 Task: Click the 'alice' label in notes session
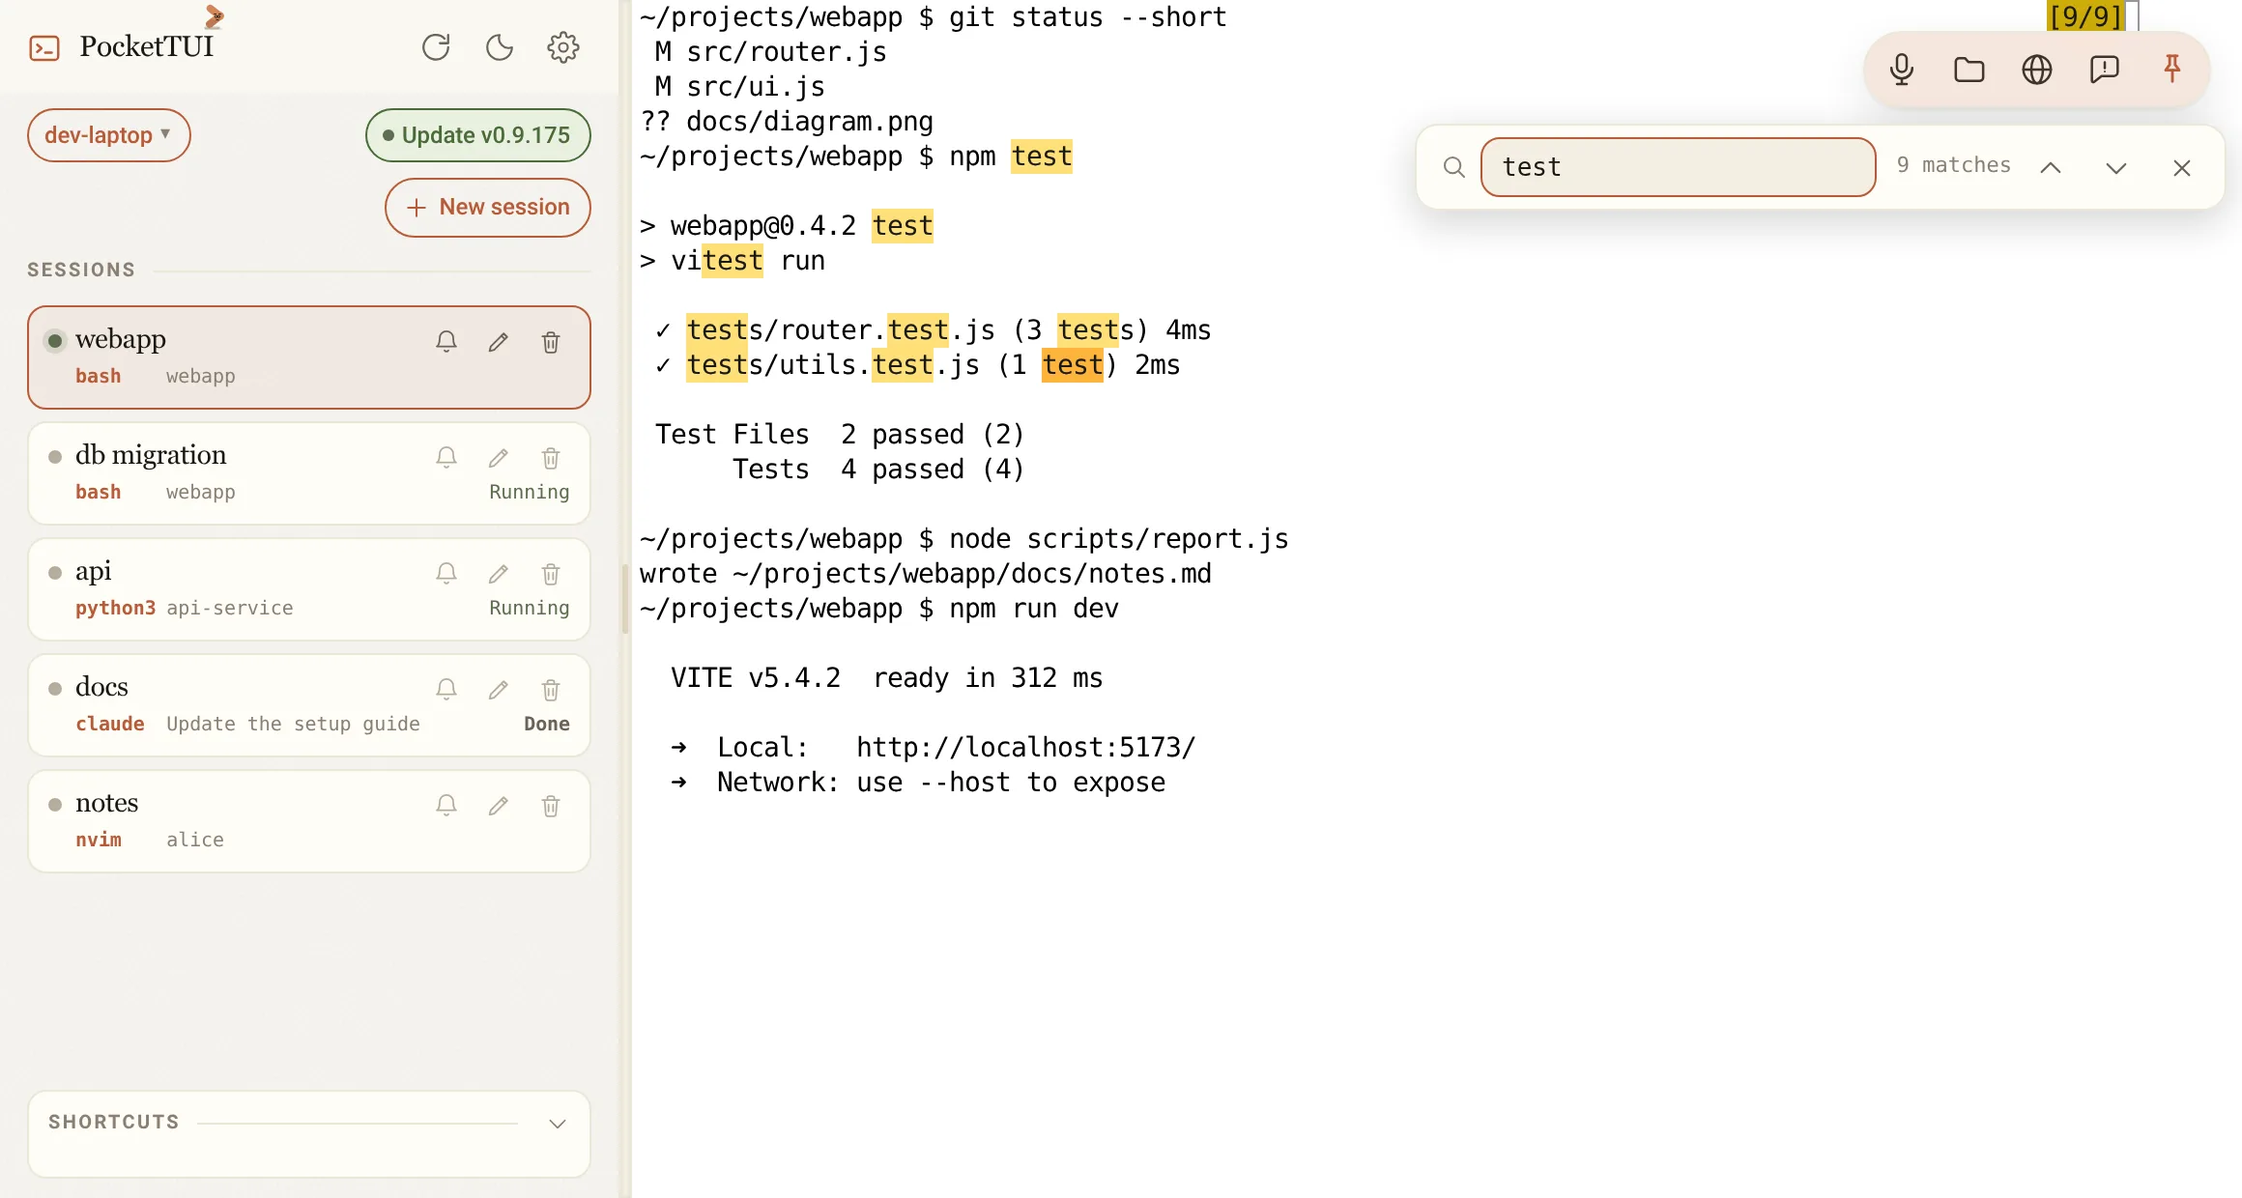click(195, 840)
